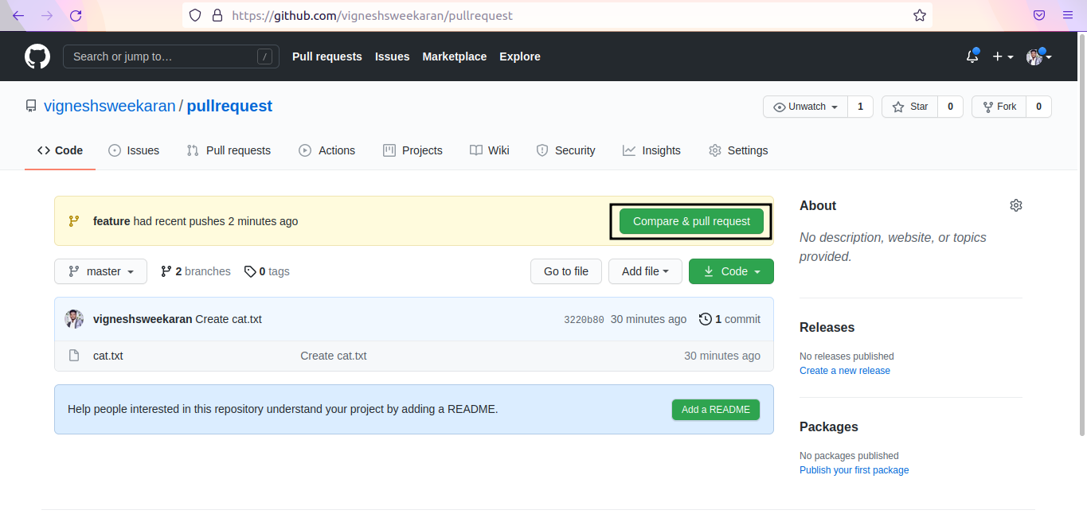Viewport: 1087px width, 514px height.
Task: Click the Add a README button
Action: point(716,410)
